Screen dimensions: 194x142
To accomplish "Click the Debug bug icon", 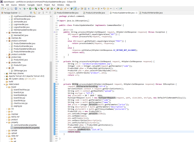I will coord(25,9).
